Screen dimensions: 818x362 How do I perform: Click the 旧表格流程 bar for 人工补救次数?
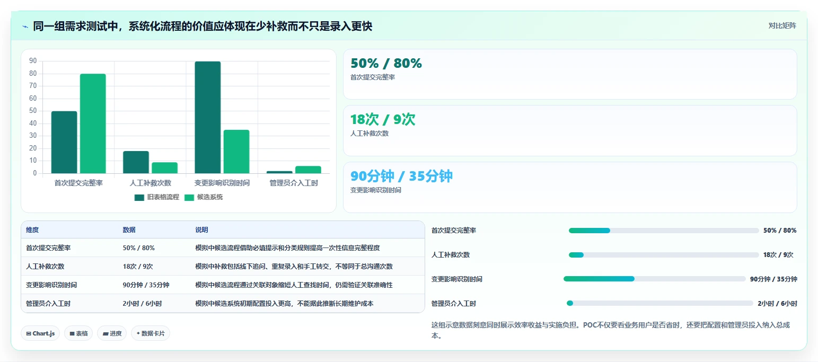(x=136, y=162)
